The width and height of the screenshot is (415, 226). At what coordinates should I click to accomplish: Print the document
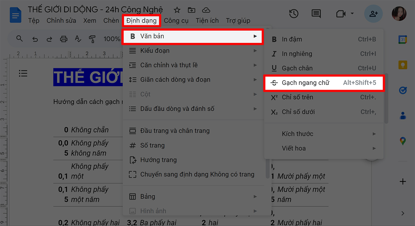click(64, 39)
